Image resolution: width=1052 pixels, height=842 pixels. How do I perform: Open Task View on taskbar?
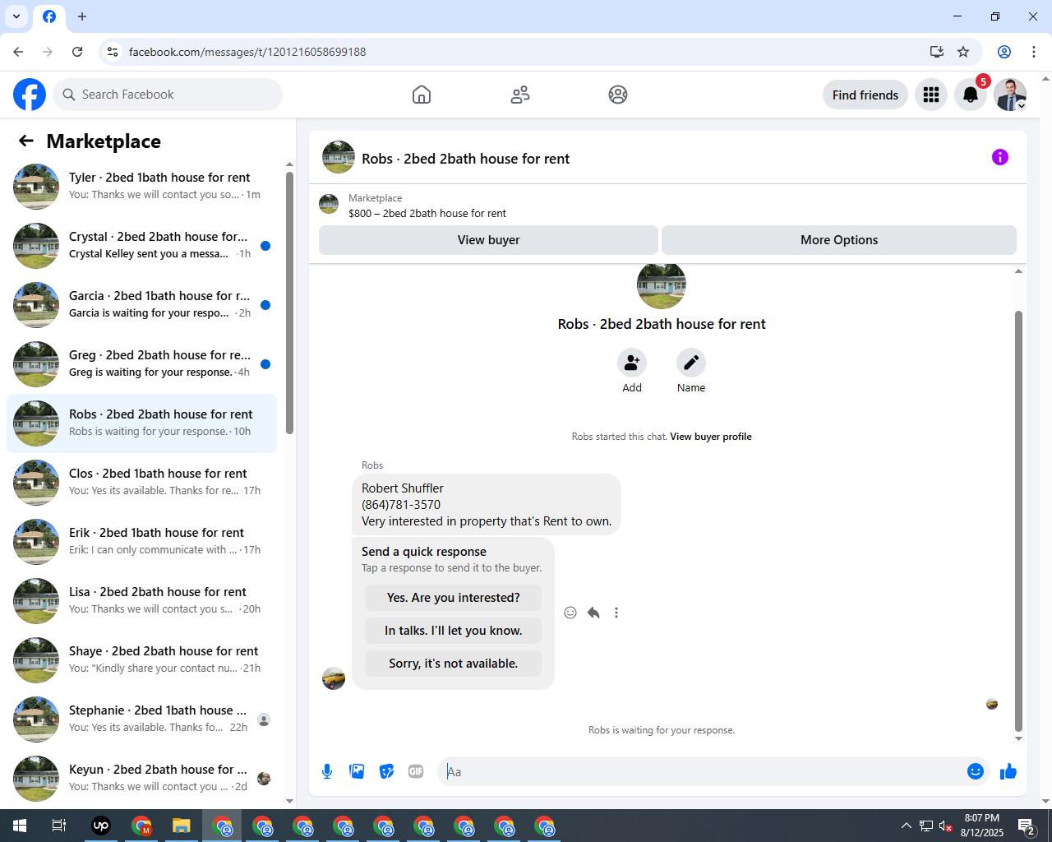tap(59, 826)
